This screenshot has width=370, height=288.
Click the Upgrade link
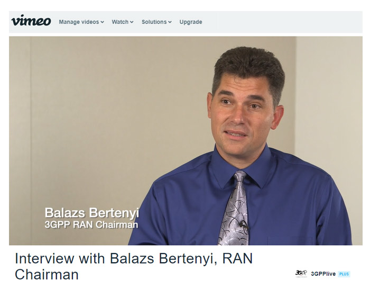pos(191,22)
